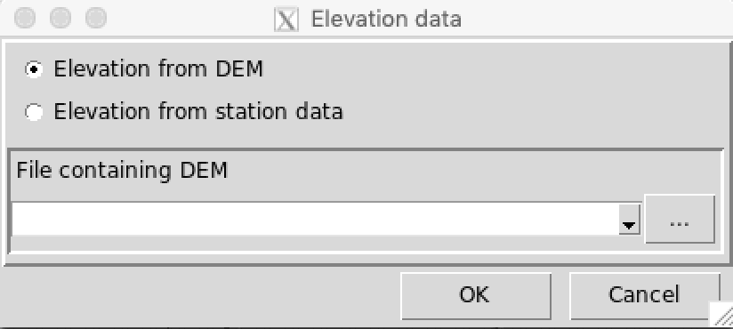Dismiss the dialog with Cancel
The width and height of the screenshot is (733, 329).
644,296
